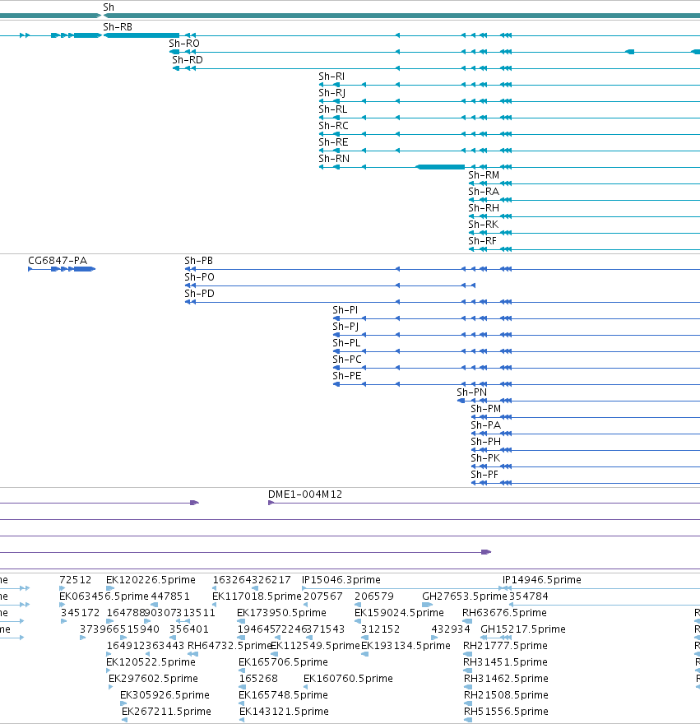Open EST 356401
The width and height of the screenshot is (700, 724).
(189, 629)
